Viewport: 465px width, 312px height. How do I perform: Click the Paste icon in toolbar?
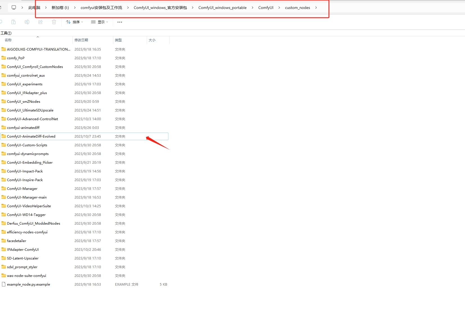pos(13,22)
